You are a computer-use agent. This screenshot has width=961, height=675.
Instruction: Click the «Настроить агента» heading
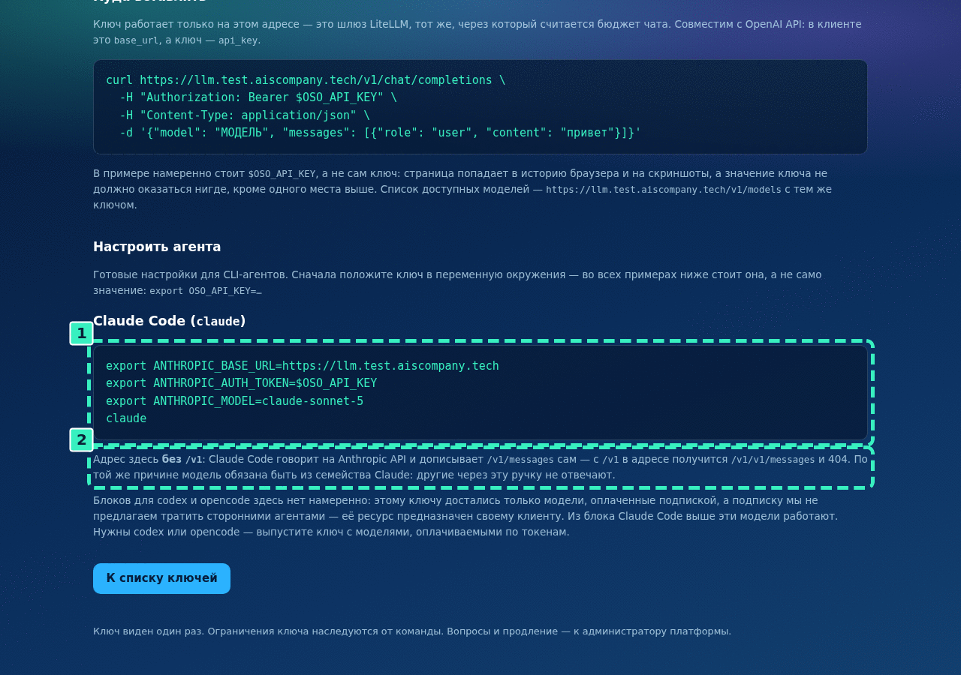(157, 247)
